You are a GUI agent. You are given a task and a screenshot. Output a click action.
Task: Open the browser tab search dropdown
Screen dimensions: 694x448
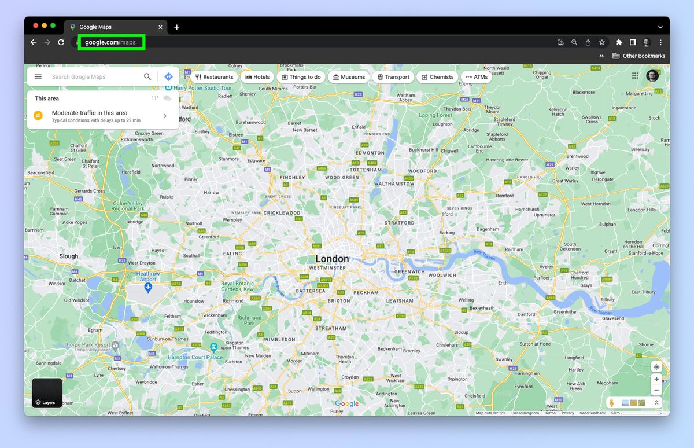pos(660,27)
